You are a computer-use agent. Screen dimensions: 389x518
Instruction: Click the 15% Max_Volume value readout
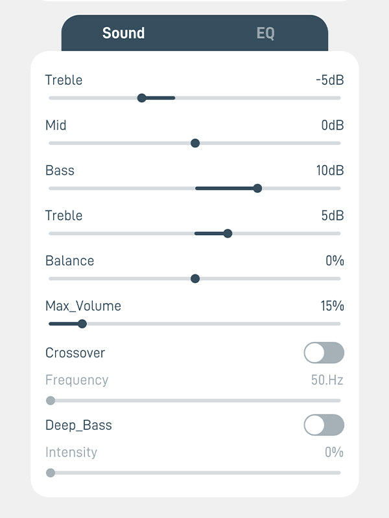332,306
